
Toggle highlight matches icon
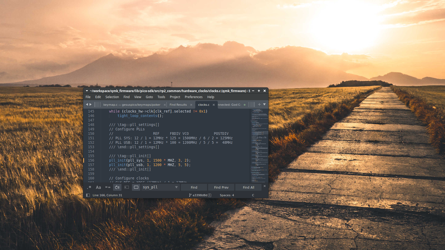136,187
